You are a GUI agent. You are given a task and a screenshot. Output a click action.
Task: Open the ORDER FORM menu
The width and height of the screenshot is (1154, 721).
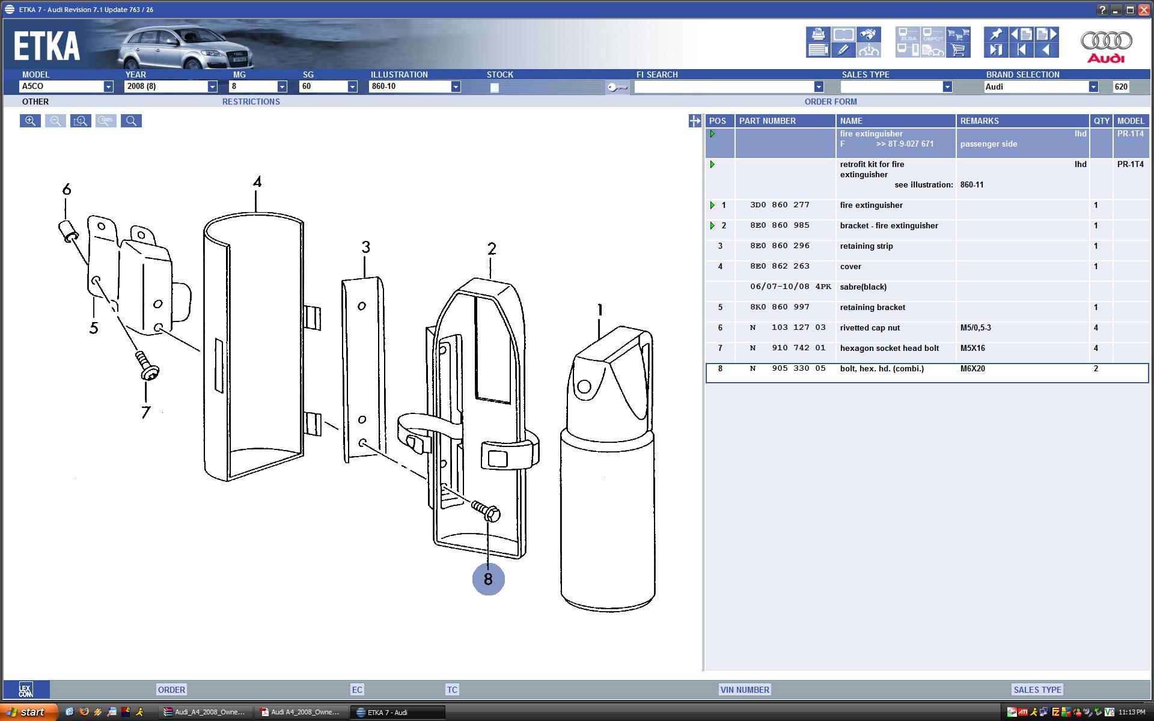(831, 102)
